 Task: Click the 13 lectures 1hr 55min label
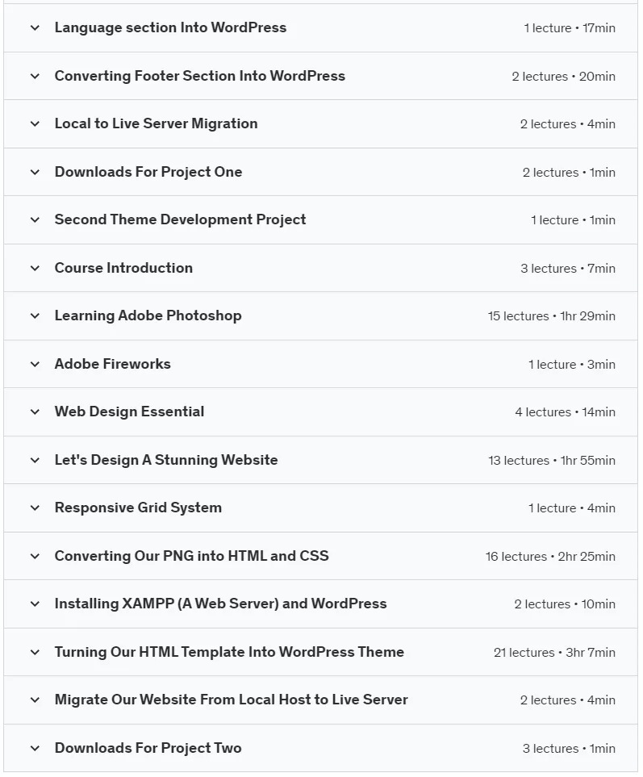pos(552,461)
